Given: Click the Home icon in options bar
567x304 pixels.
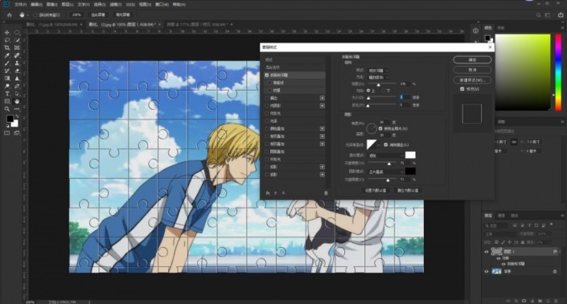Looking at the screenshot, I should [x=10, y=14].
